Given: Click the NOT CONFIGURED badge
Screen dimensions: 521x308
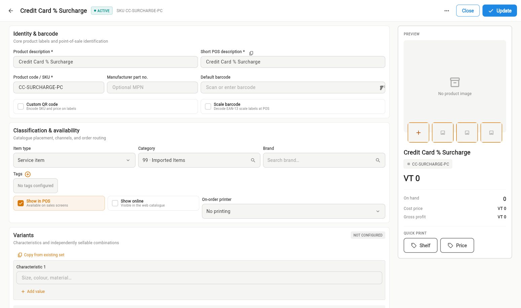Looking at the screenshot, I should [x=368, y=235].
